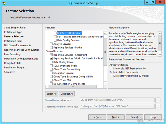Click the feature description scrollbar thumb
This screenshot has height=124, width=166.
pyautogui.click(x=160, y=43)
